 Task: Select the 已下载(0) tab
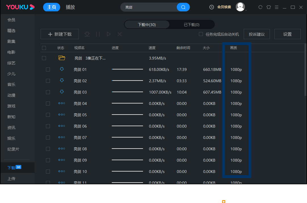click(x=192, y=25)
